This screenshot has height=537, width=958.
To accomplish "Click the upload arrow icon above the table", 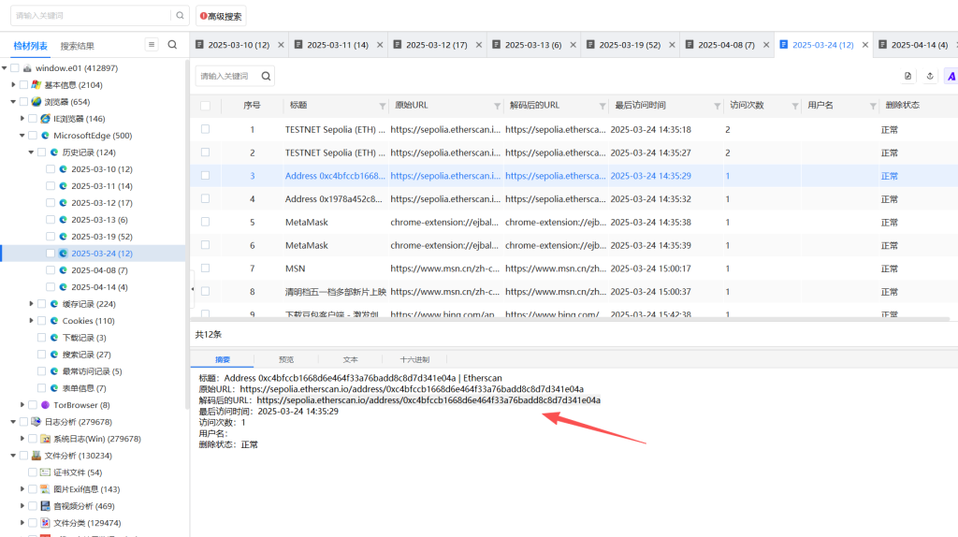I will (930, 76).
